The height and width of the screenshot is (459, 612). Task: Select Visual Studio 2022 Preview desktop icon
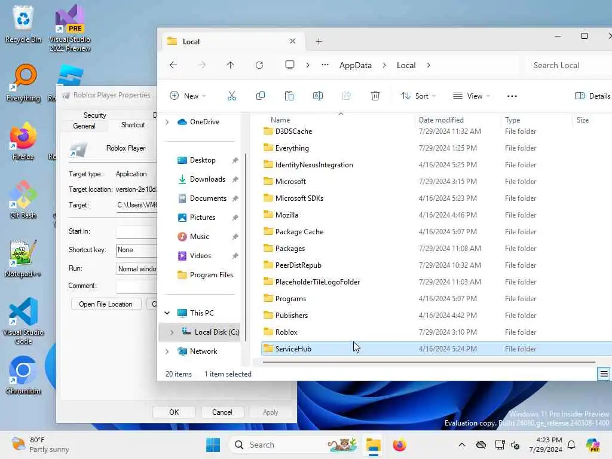tap(70, 28)
